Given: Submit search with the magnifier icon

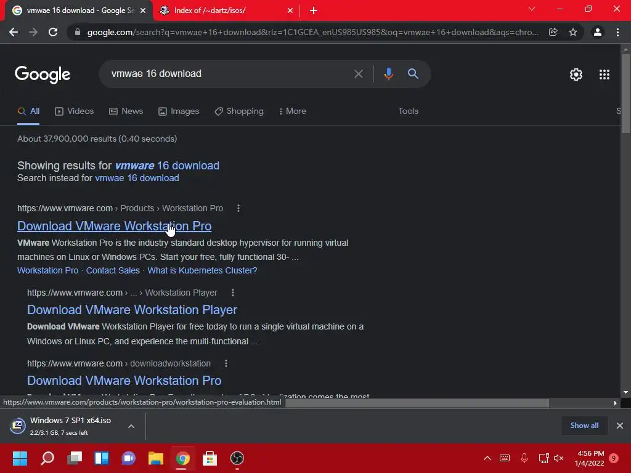Looking at the screenshot, I should [x=413, y=74].
